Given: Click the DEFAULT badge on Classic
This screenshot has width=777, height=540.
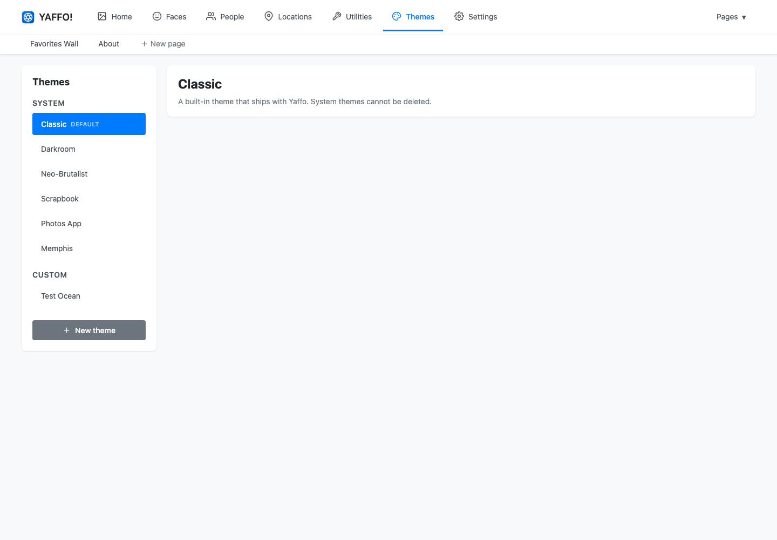Looking at the screenshot, I should 85,124.
